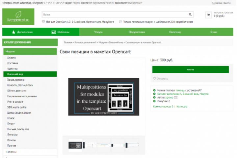Select Письма, почта, sms in sidebar
The width and height of the screenshot is (237, 158).
click(18, 129)
